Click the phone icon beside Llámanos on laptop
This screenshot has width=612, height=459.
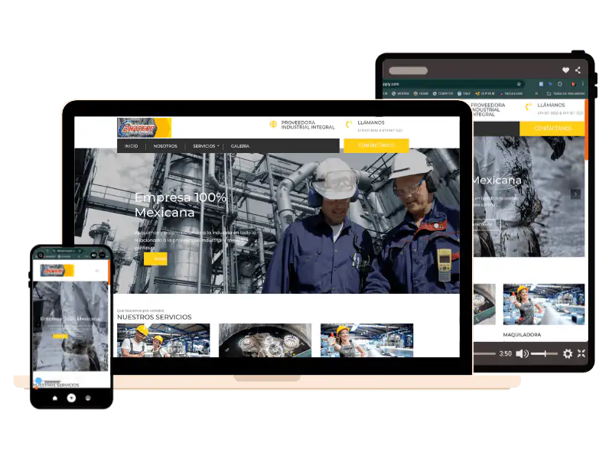(349, 125)
